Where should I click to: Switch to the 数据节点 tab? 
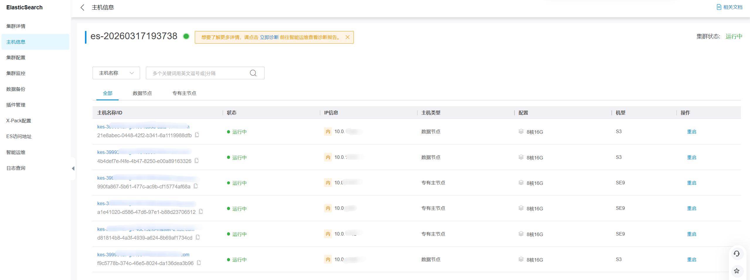click(142, 93)
